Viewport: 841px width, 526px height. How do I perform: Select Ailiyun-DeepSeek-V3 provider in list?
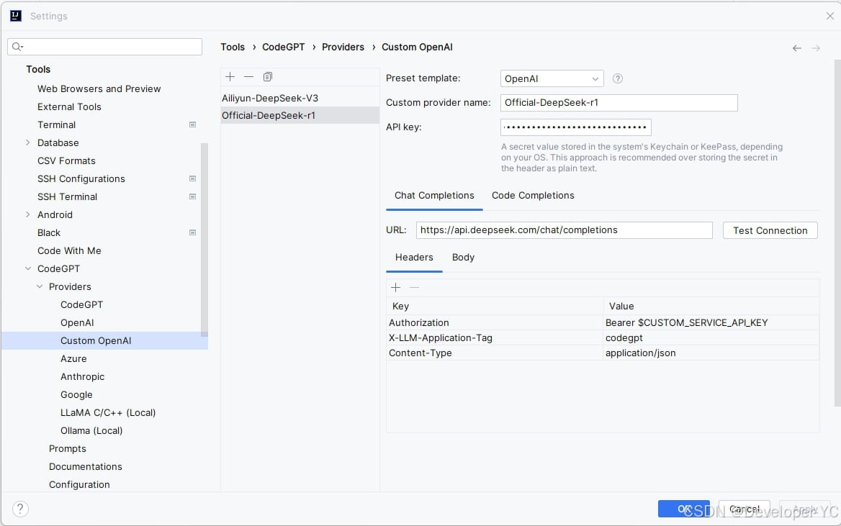tap(270, 98)
